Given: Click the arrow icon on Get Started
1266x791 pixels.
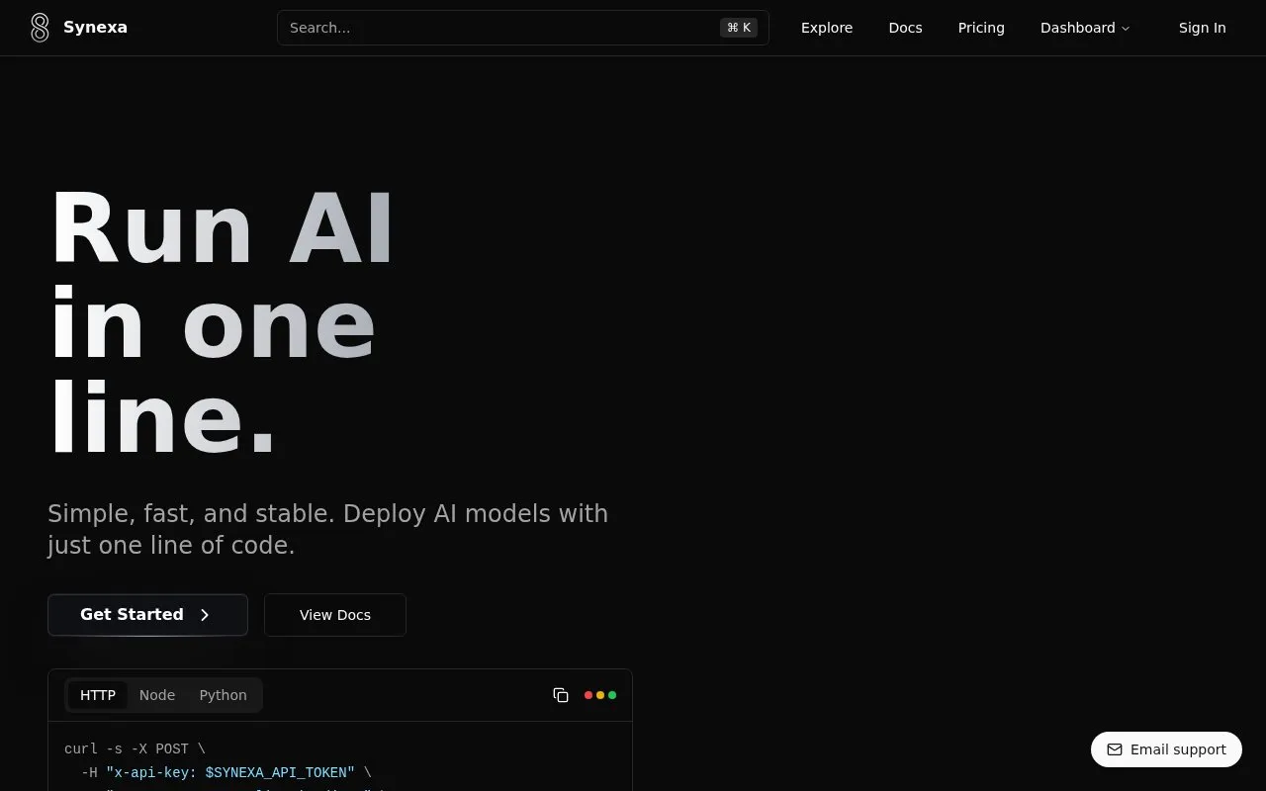Looking at the screenshot, I should [205, 615].
